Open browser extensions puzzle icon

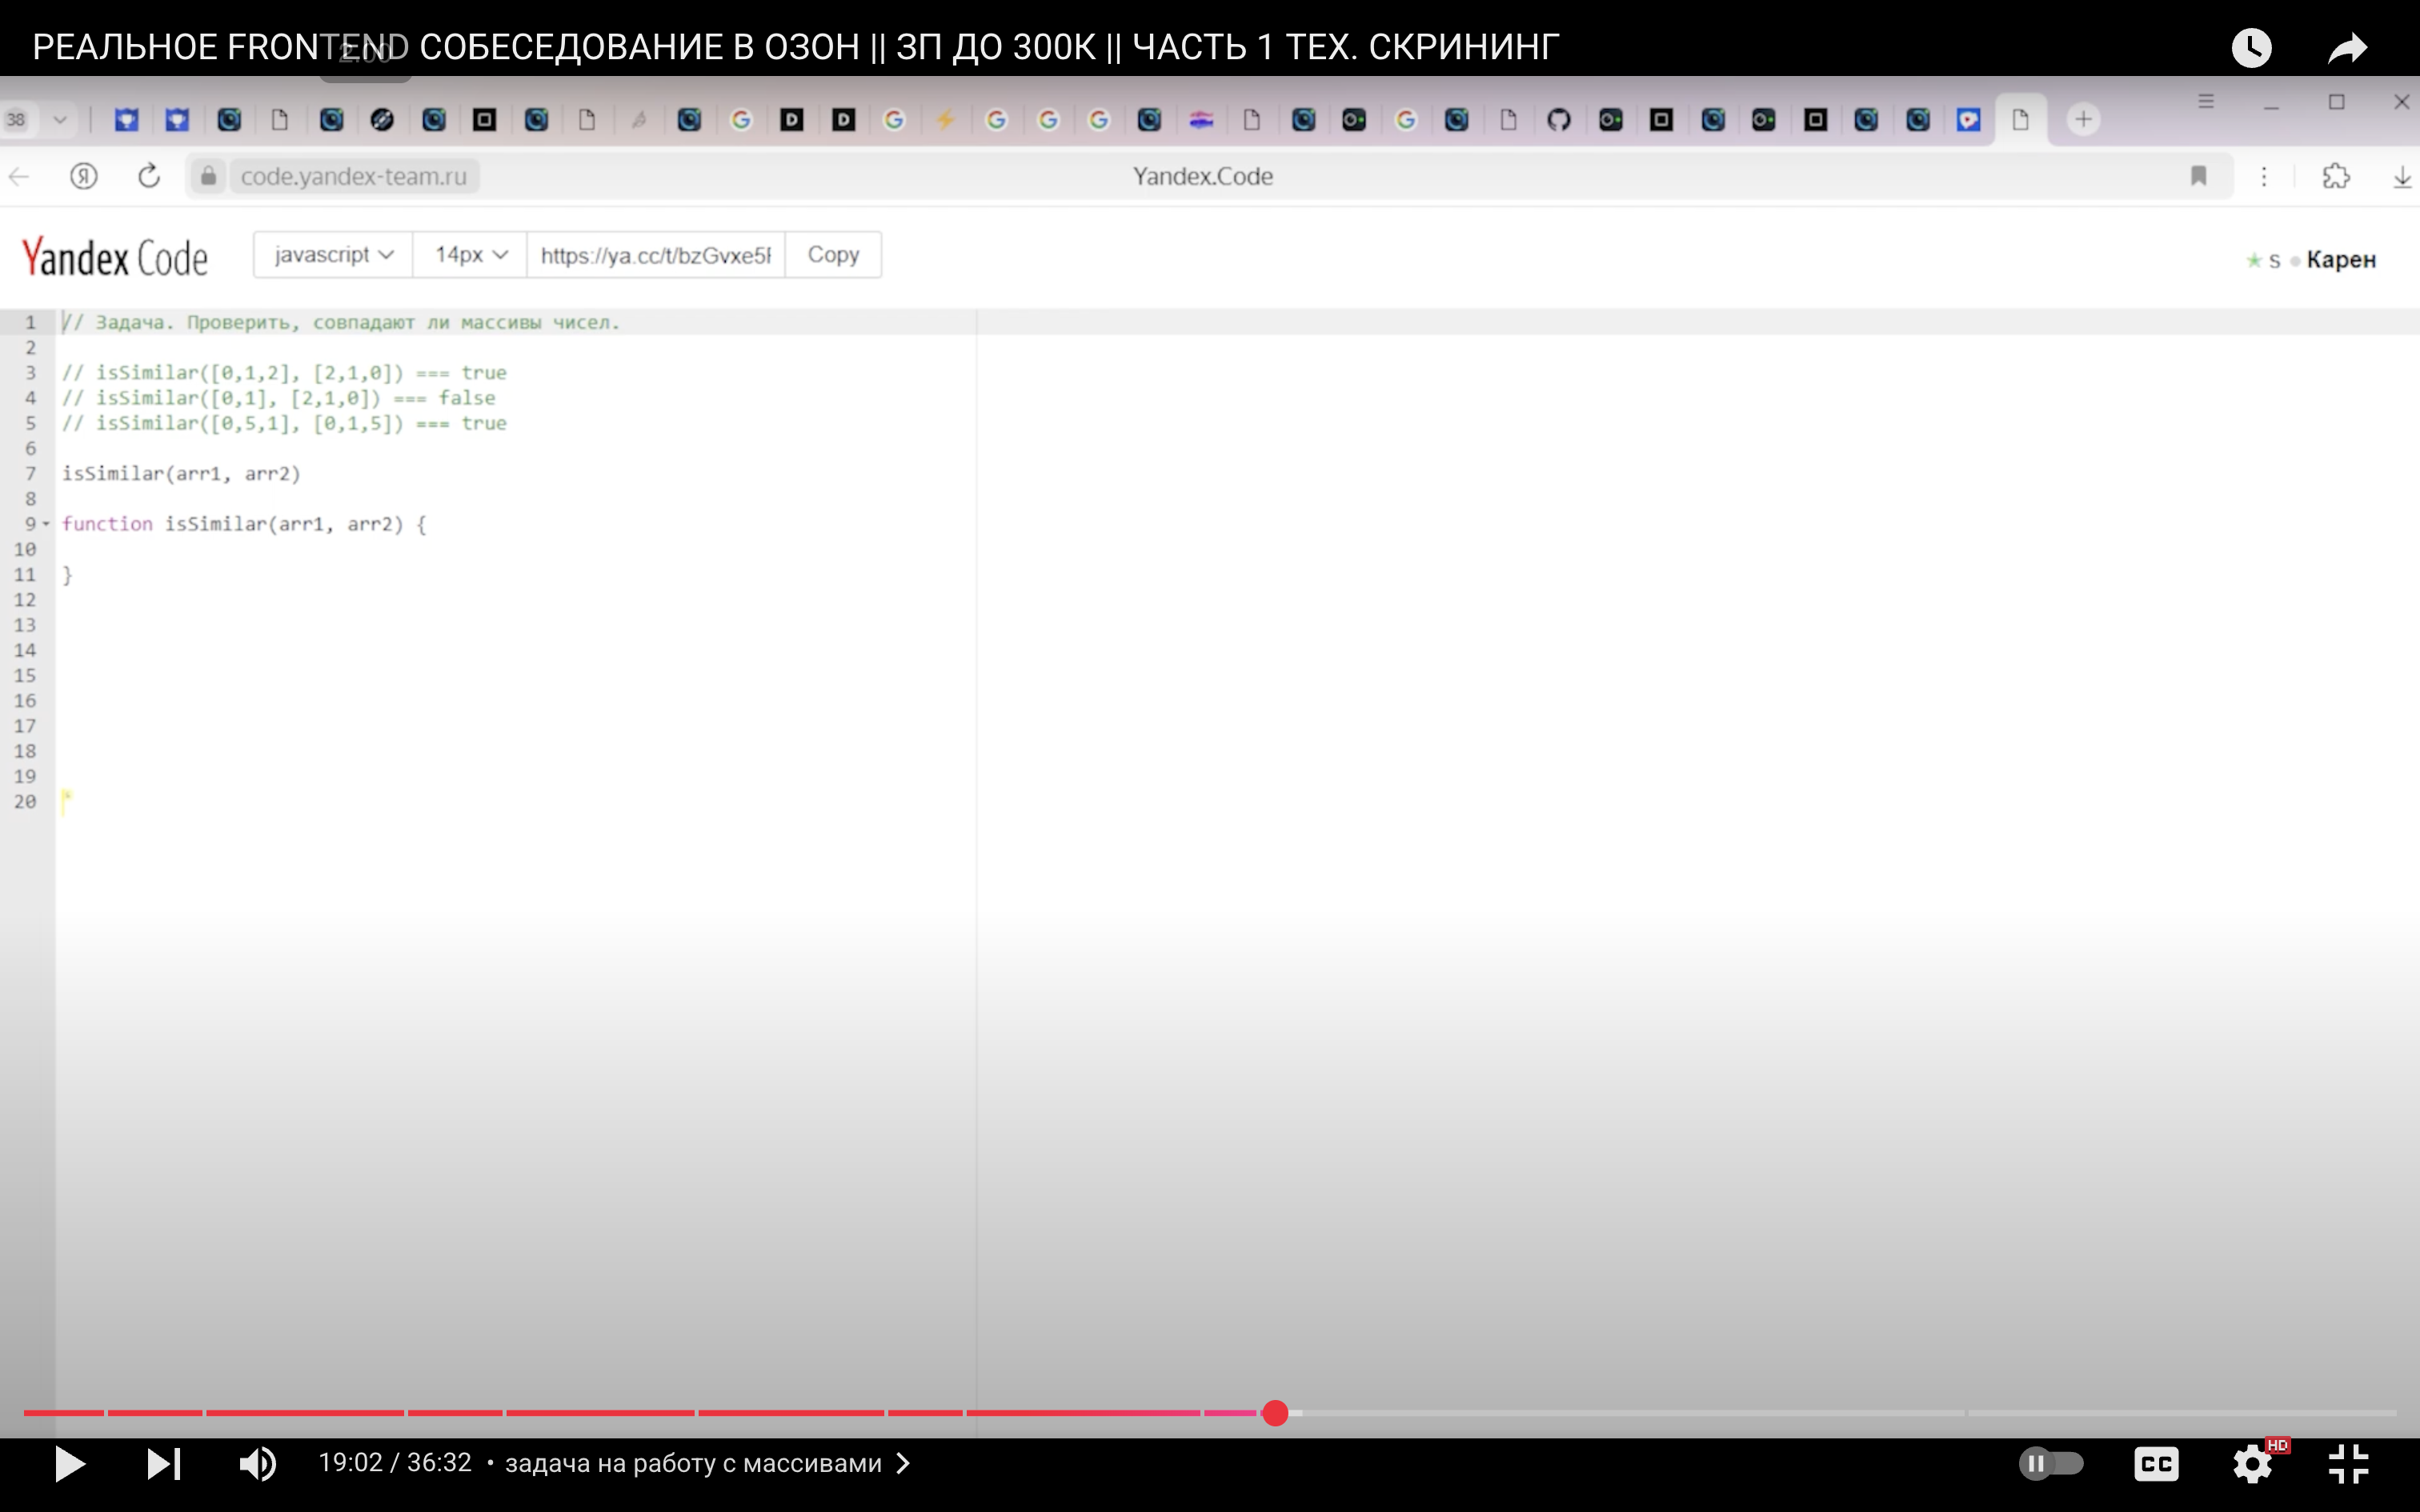coord(2336,177)
